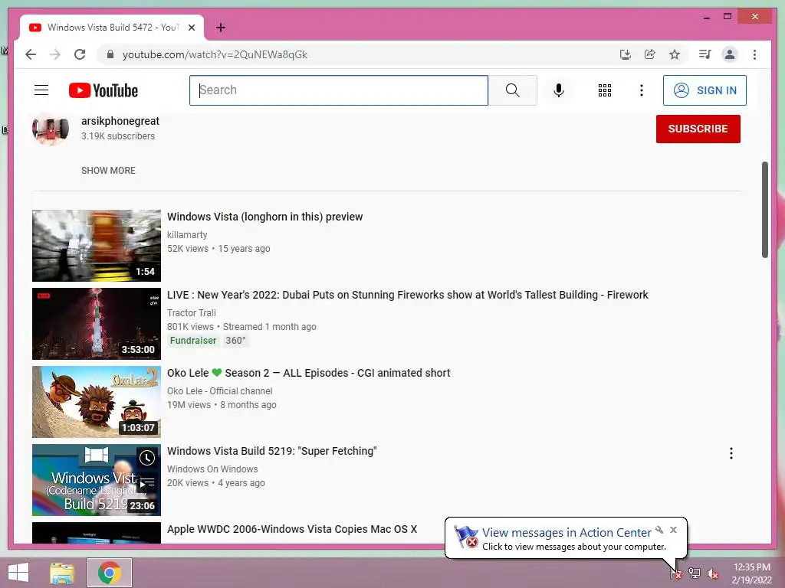Click Windows On Windows channel name
Viewport: 785px width, 588px height.
coord(212,469)
